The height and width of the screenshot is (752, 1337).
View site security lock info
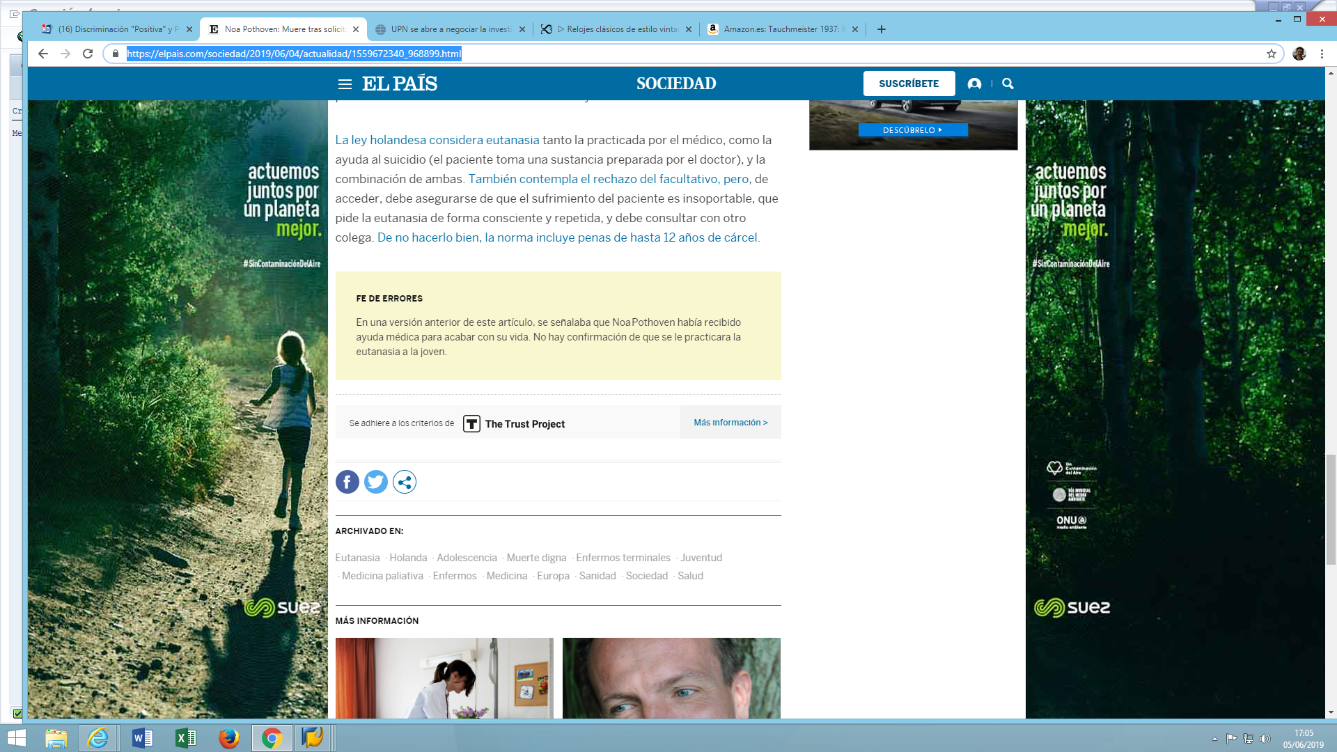[116, 54]
